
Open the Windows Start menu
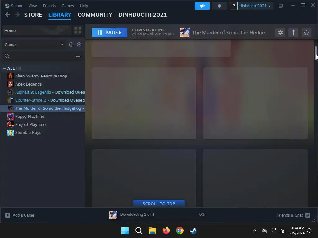(125, 231)
